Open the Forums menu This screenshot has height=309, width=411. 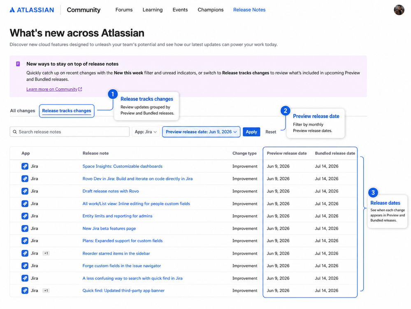(x=124, y=10)
